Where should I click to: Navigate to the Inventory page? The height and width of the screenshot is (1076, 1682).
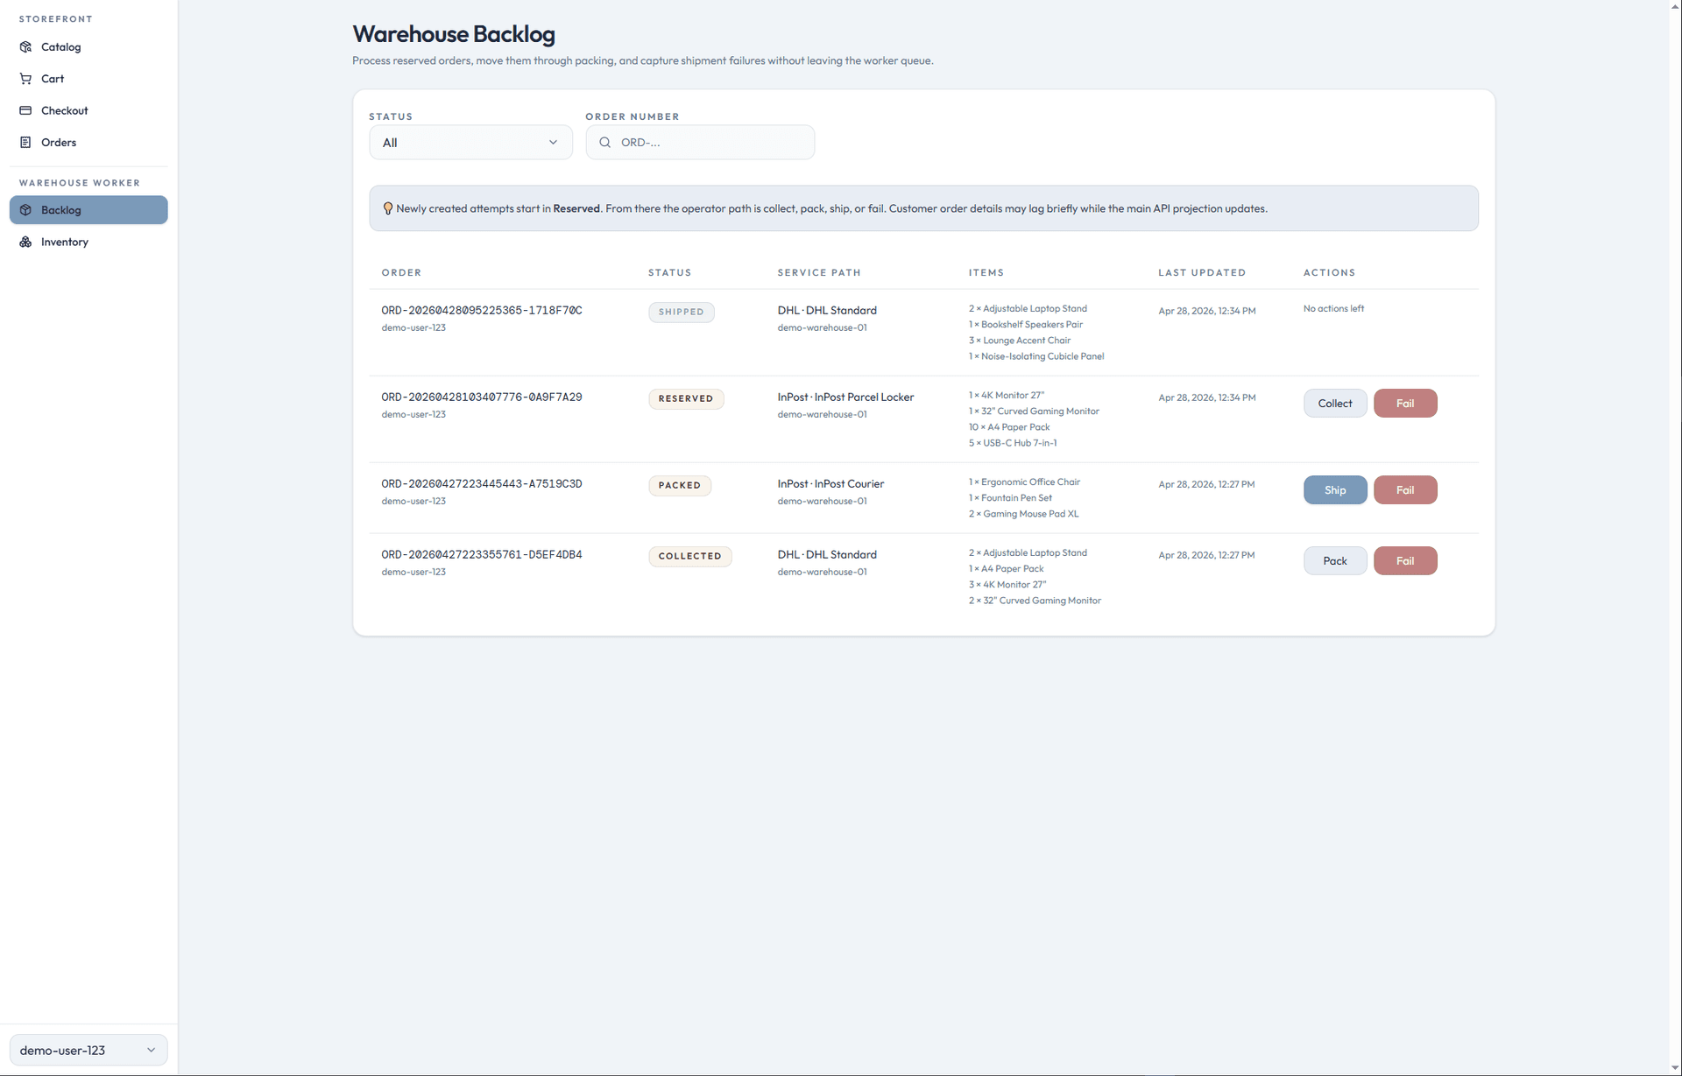[63, 242]
